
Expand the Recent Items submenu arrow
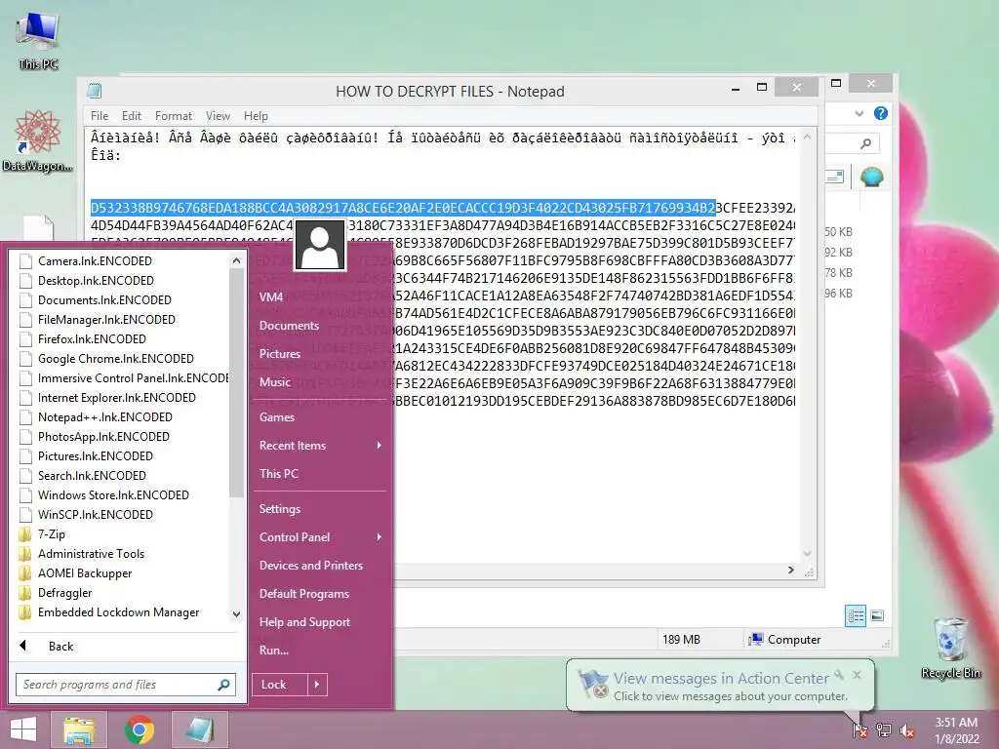[380, 445]
